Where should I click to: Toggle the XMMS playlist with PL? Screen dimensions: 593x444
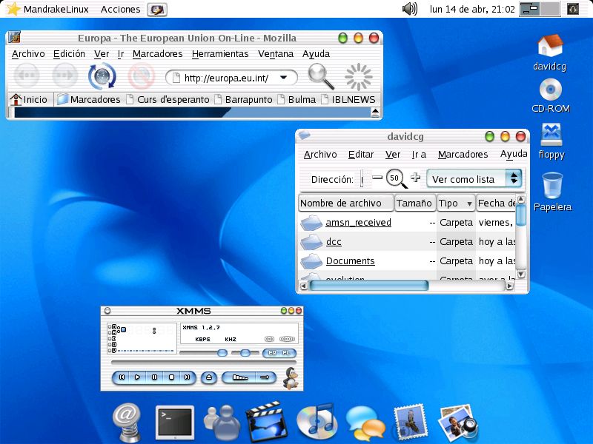[287, 353]
